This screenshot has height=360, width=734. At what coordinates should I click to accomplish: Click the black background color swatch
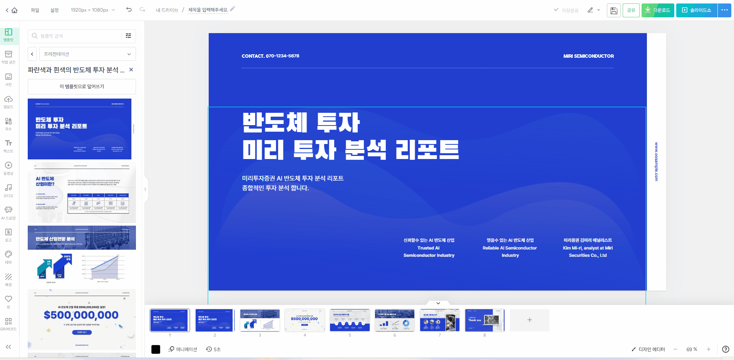pyautogui.click(x=156, y=349)
